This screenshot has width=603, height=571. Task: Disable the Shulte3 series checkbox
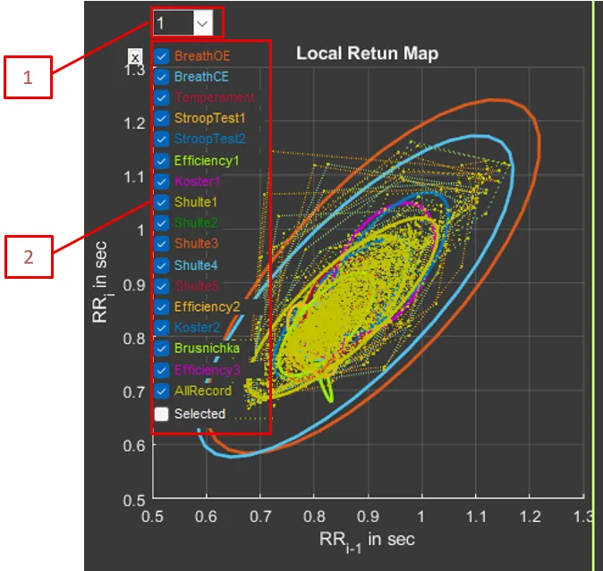coord(161,244)
